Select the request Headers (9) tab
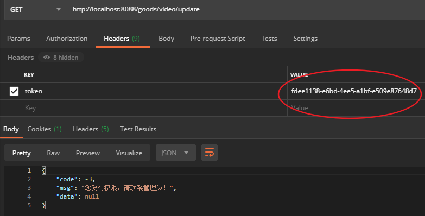425x216 pixels. [x=122, y=39]
